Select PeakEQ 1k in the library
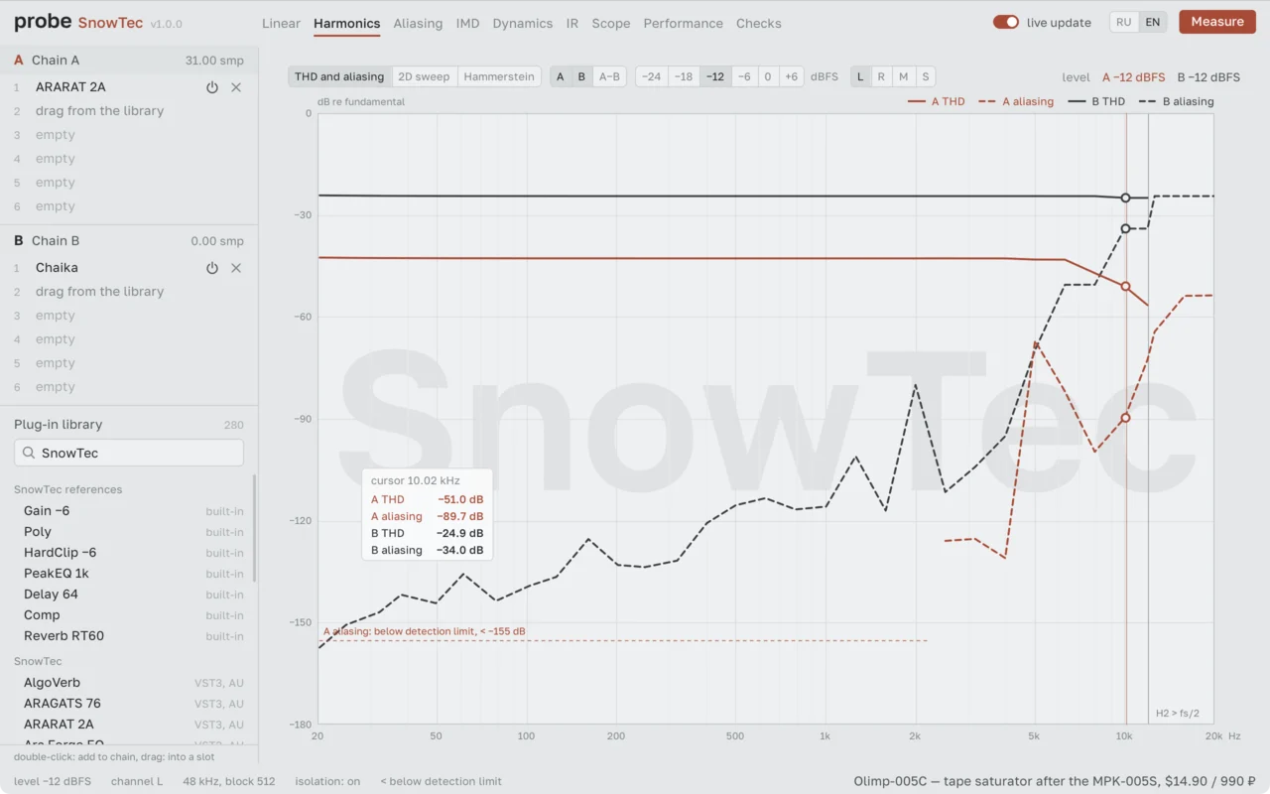 click(129, 574)
